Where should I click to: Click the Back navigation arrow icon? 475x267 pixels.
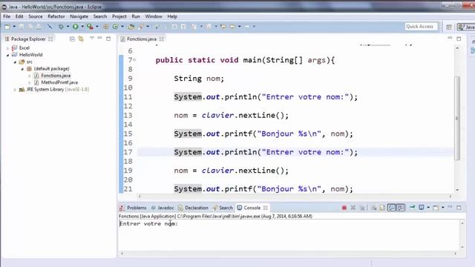click(232, 27)
